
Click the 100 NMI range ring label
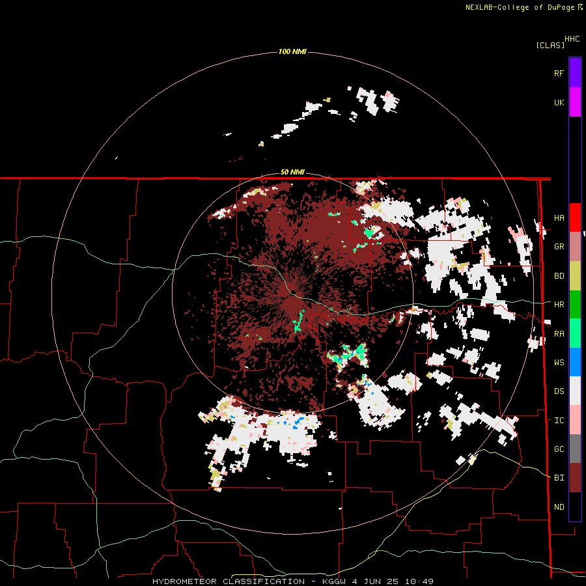292,51
